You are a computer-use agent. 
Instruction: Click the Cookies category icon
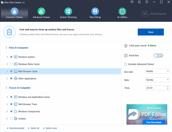[x=16, y=119]
